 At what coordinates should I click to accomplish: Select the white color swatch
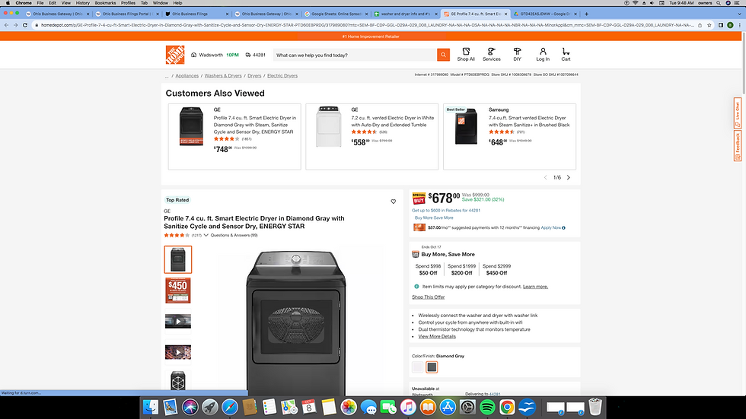click(x=417, y=367)
